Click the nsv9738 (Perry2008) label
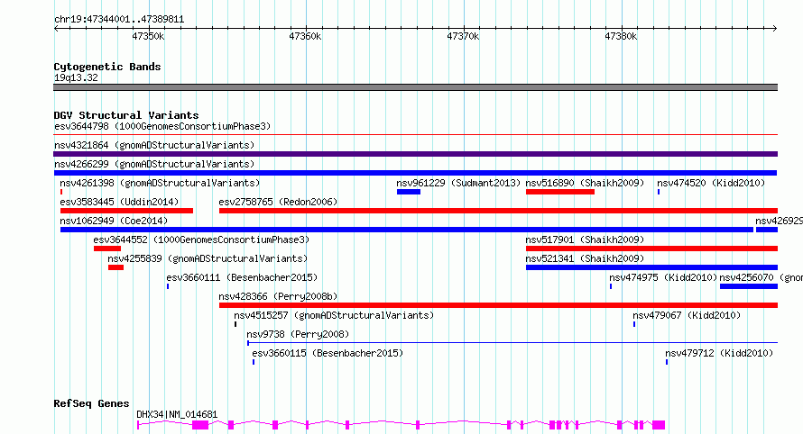Image resolution: width=803 pixels, height=434 pixels. (298, 334)
